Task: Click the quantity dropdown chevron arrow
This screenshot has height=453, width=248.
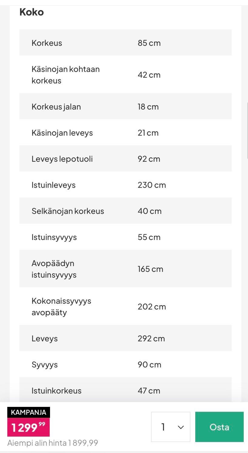Action: [x=181, y=427]
